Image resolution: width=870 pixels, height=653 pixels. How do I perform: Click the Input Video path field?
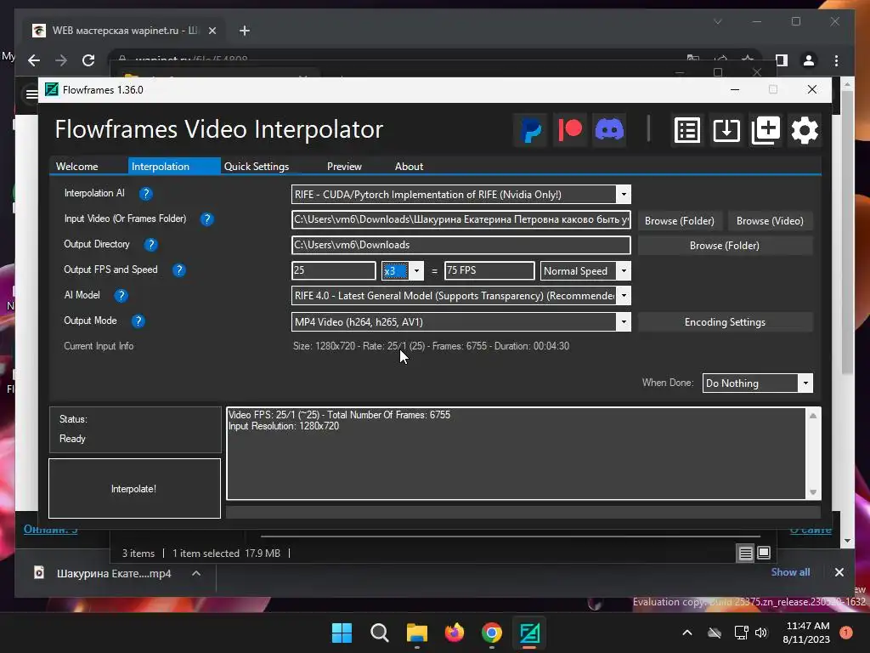(x=460, y=219)
